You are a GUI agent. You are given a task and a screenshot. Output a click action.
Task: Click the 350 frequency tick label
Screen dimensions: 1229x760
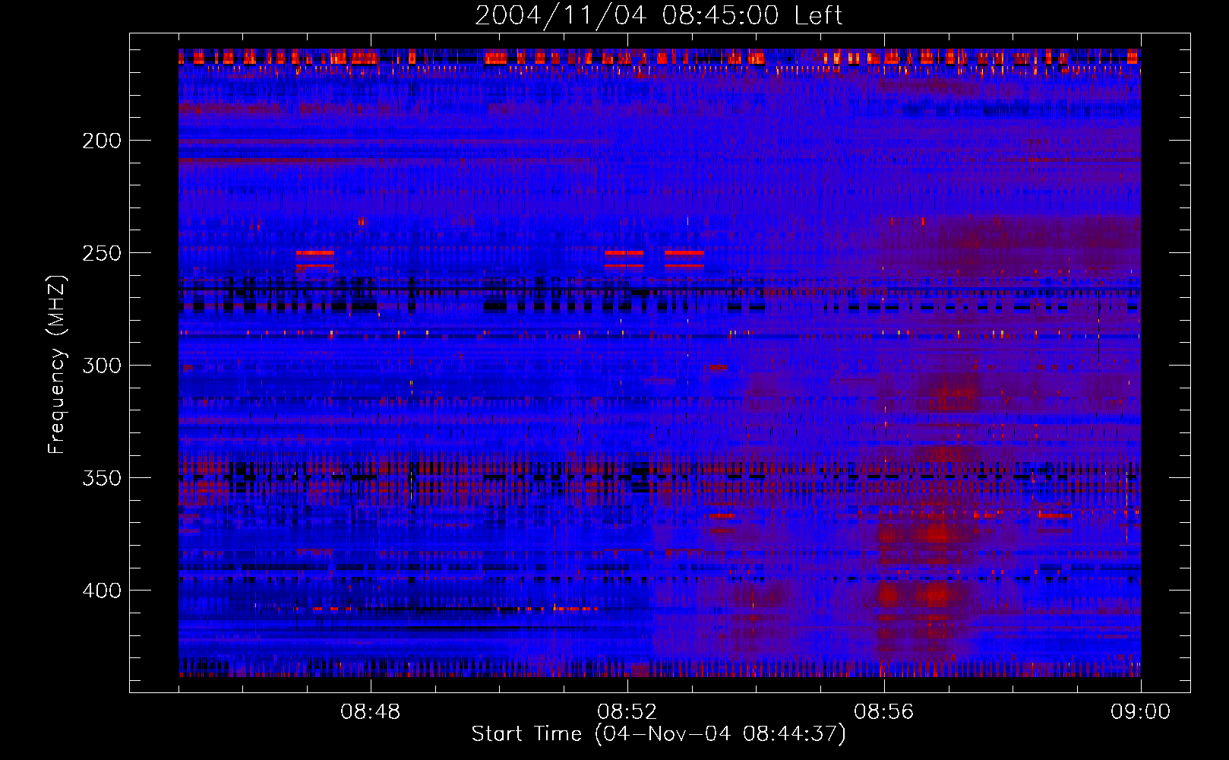[x=102, y=478]
